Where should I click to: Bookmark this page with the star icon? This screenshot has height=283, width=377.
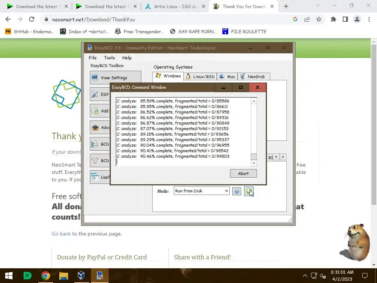click(319, 20)
